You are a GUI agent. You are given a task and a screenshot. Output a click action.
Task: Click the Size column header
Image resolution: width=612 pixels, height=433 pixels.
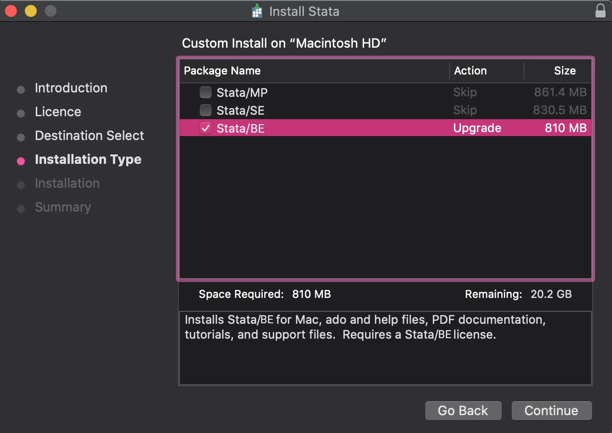coord(564,71)
